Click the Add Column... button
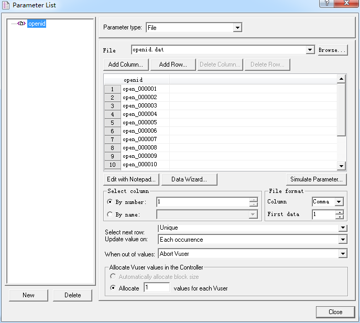Image resolution: width=360 pixels, height=323 pixels. tap(126, 64)
